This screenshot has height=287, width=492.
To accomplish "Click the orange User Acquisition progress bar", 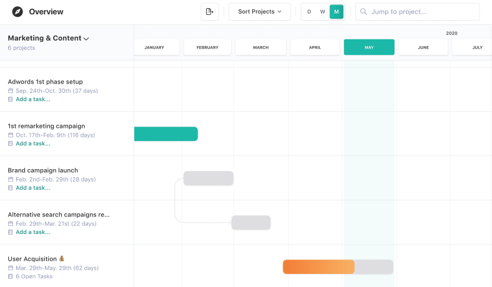I will [319, 267].
